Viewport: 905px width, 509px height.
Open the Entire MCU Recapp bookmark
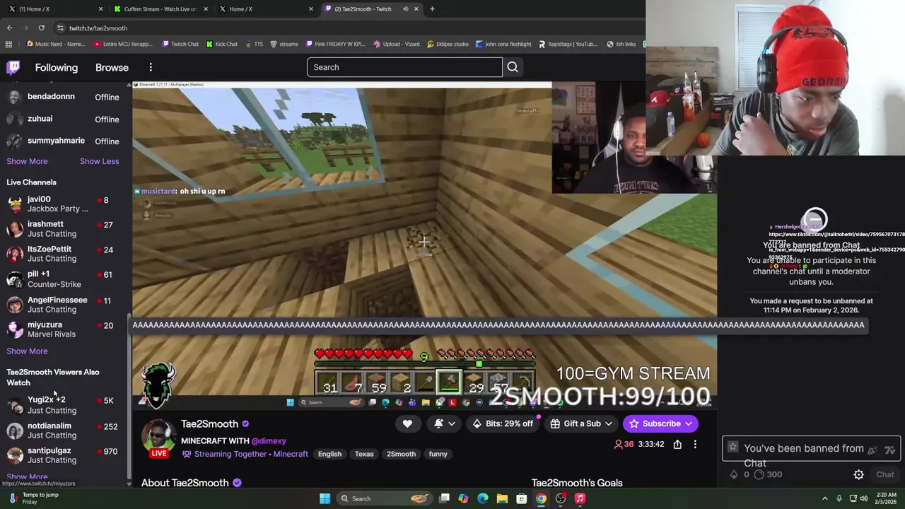123,44
